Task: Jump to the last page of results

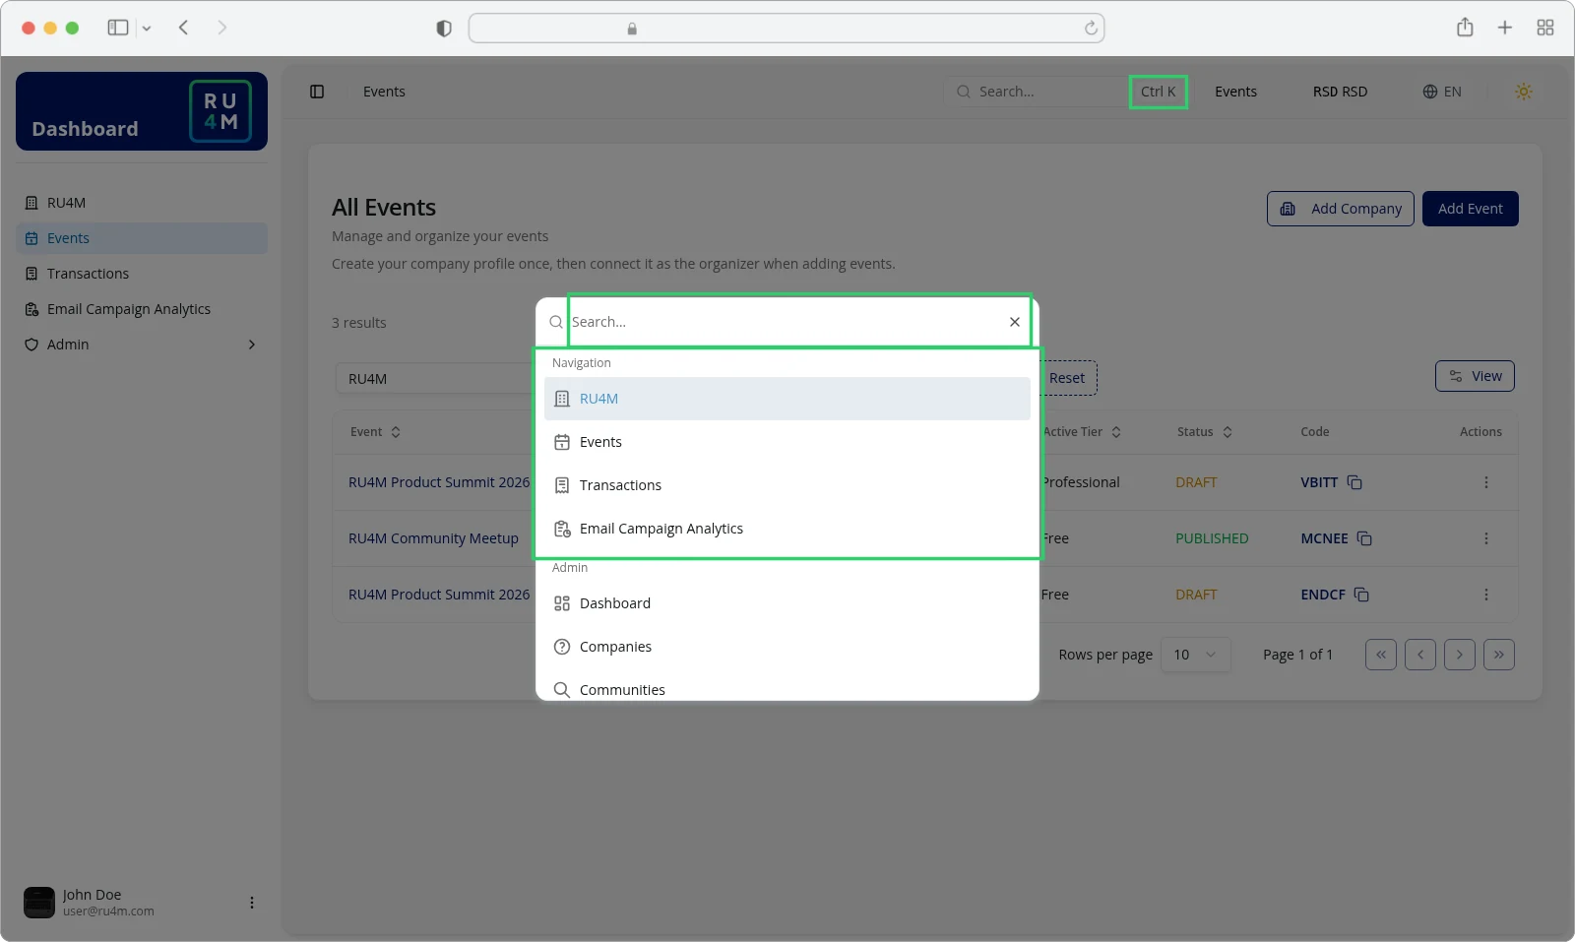Action: [x=1499, y=655]
